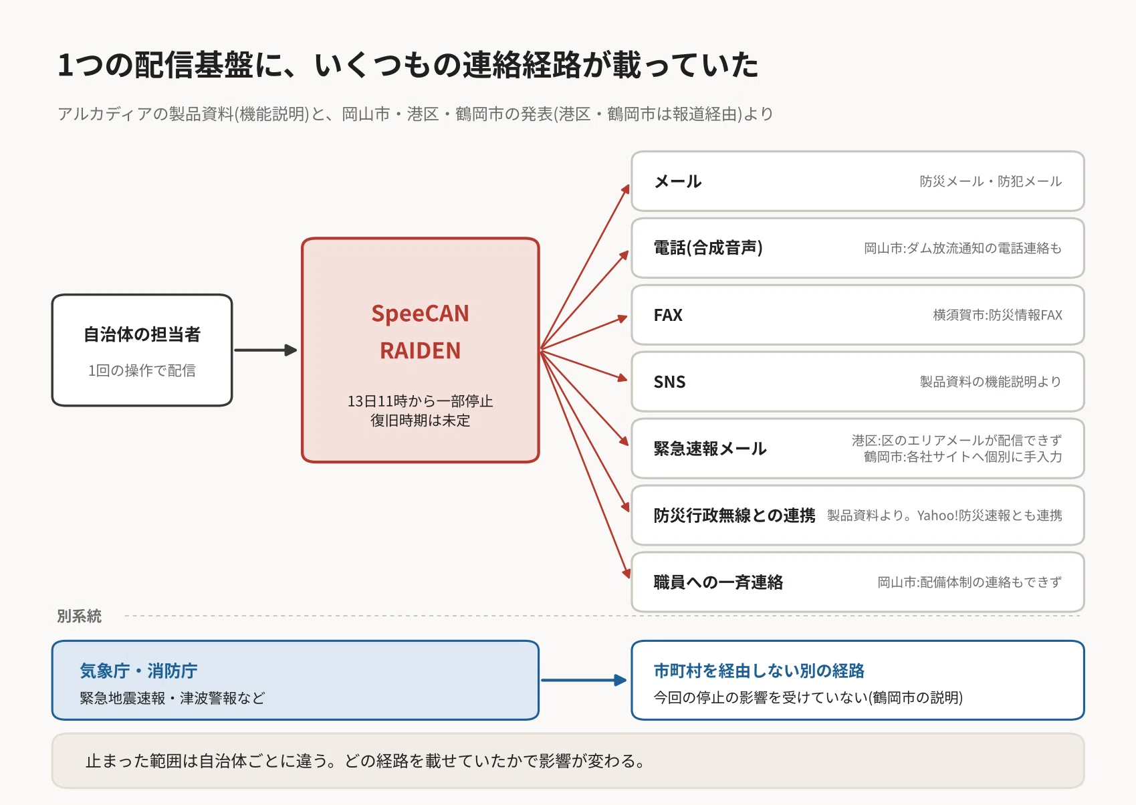The image size is (1136, 805).
Task: Click '今回の停止の影響を受けていない(鶴岡市の説明)' text
Action: pyautogui.click(x=808, y=697)
